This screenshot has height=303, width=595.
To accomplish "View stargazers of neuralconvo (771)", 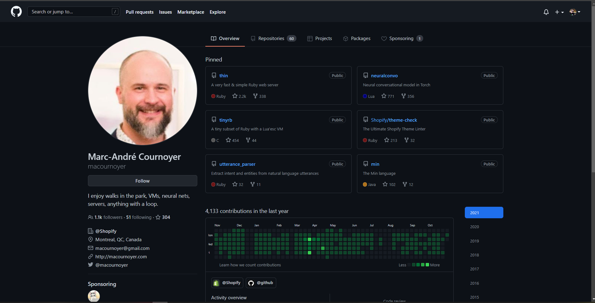I will [x=388, y=96].
